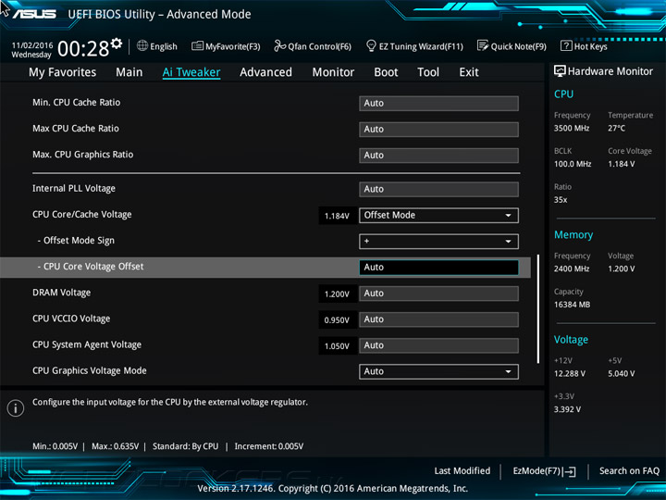
Task: Select the Ai Tweaker tab
Action: 191,72
